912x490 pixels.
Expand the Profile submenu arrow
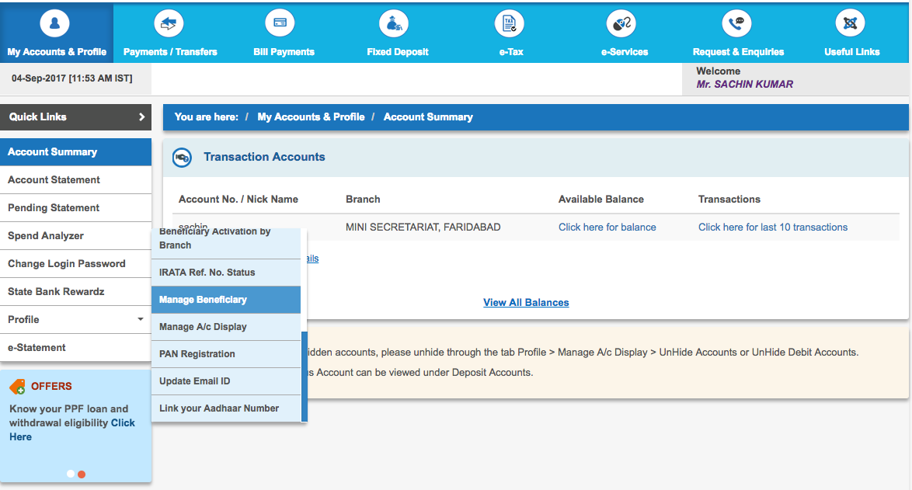[140, 319]
